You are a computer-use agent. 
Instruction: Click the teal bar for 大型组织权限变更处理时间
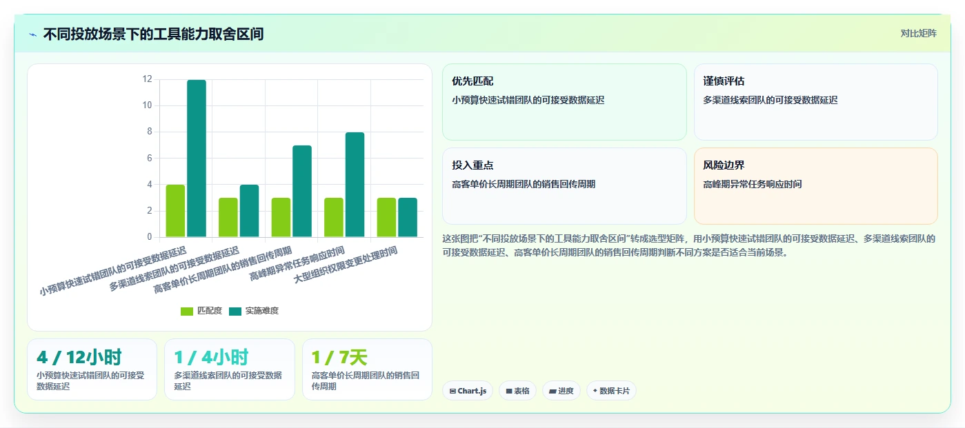tap(408, 218)
